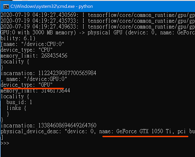Click incarnation 13384608694649264760 value
Viewport: 195px width, 157px height.
click(x=67, y=125)
